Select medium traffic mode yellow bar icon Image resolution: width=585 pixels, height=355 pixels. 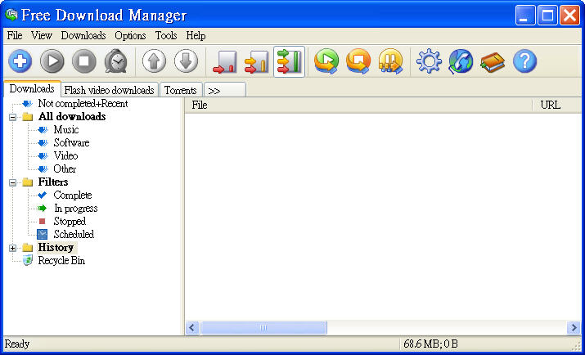click(x=257, y=62)
